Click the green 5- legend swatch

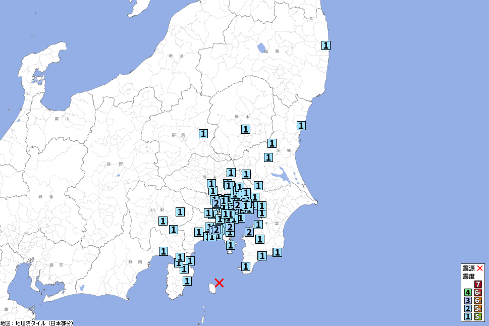478,316
